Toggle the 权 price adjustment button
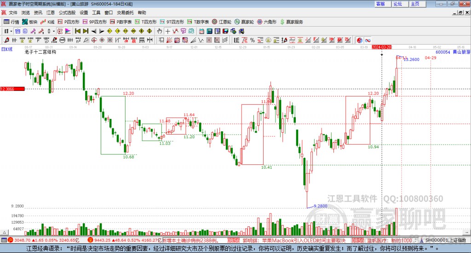471x253 pixels. coord(60,31)
